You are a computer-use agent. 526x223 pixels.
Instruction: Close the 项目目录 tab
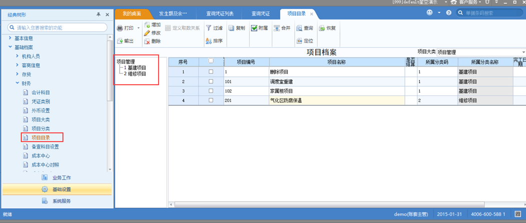click(311, 14)
